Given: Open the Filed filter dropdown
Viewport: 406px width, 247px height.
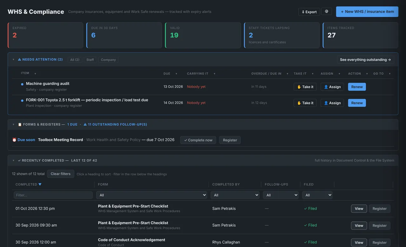Looking at the screenshot, I should [x=317, y=195].
